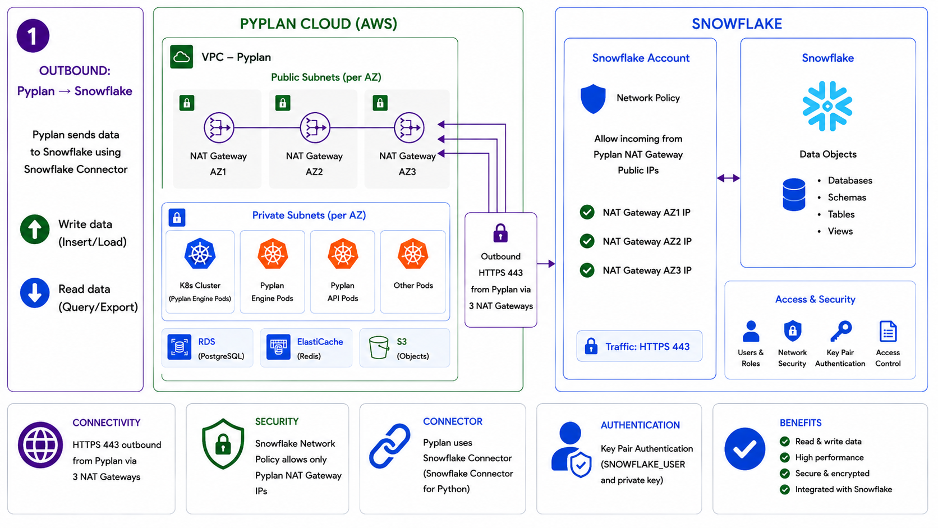Click the NAT Gateway AZ1 IP checkmark
Viewport: 938px width, 528px height.
coord(587,212)
